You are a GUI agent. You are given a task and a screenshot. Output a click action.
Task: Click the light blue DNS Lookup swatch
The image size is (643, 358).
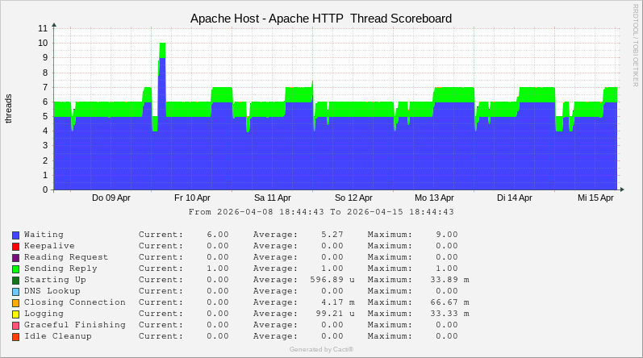[x=15, y=291]
